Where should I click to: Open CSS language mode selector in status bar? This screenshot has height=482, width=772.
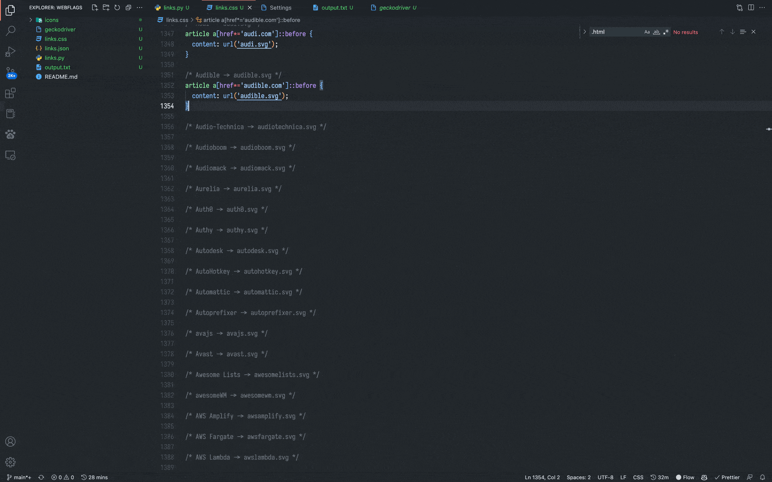[x=638, y=477]
